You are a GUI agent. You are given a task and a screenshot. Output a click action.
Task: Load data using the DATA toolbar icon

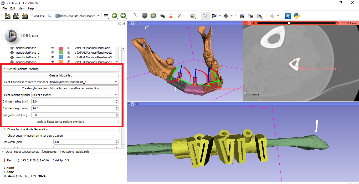click(7, 16)
